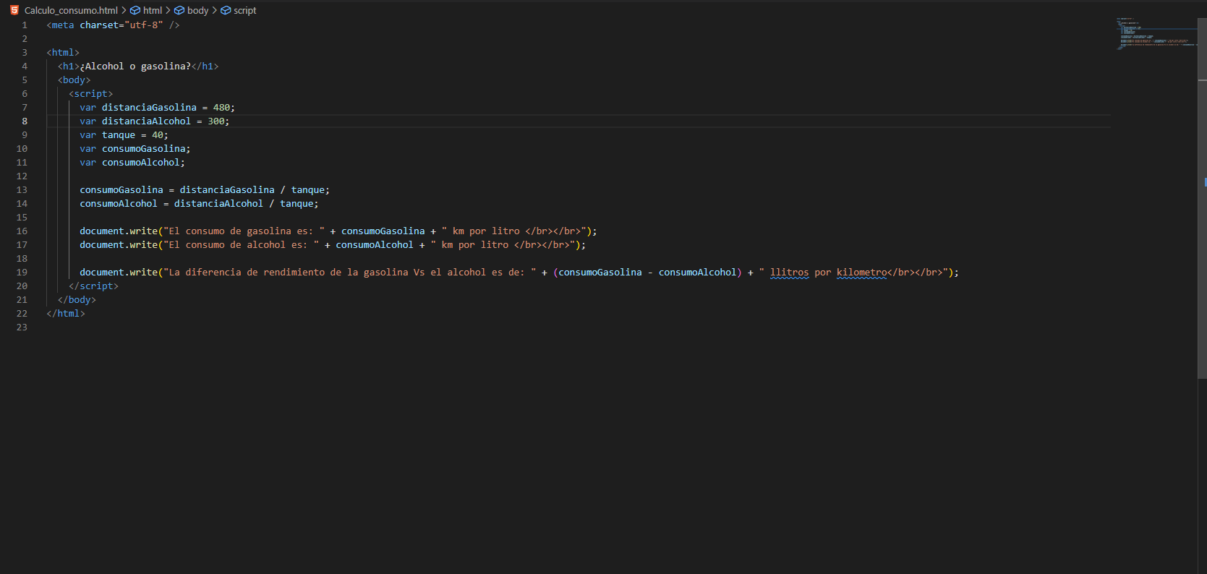
Task: Click 'consumoGasolina' assignment on line 13
Action: click(121, 190)
